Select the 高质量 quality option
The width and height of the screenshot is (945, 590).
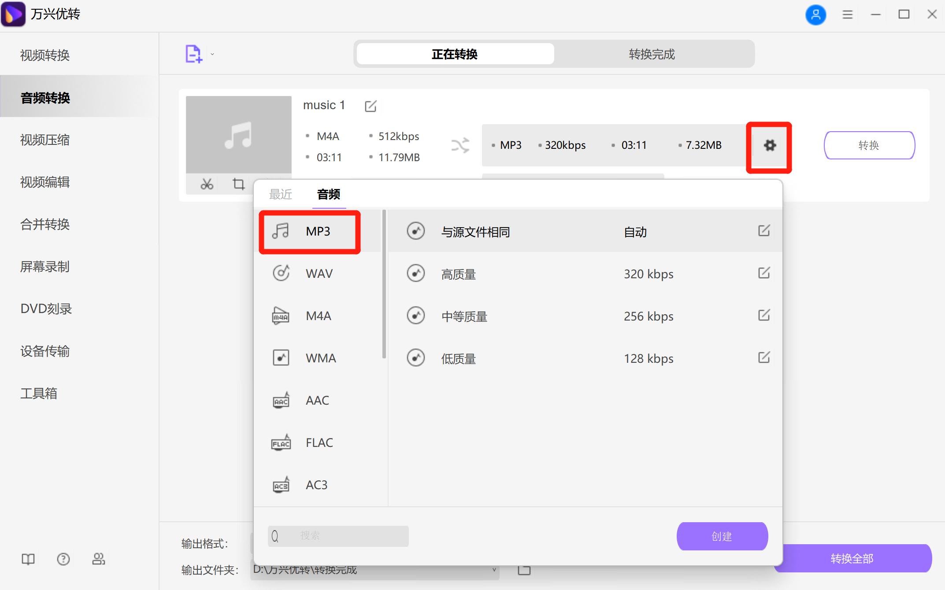click(458, 273)
